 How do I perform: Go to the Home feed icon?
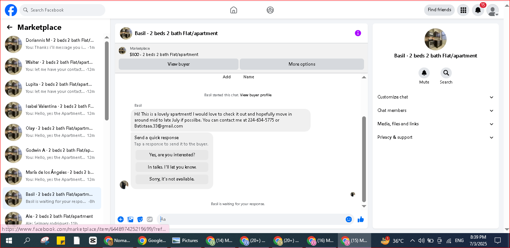click(x=234, y=10)
